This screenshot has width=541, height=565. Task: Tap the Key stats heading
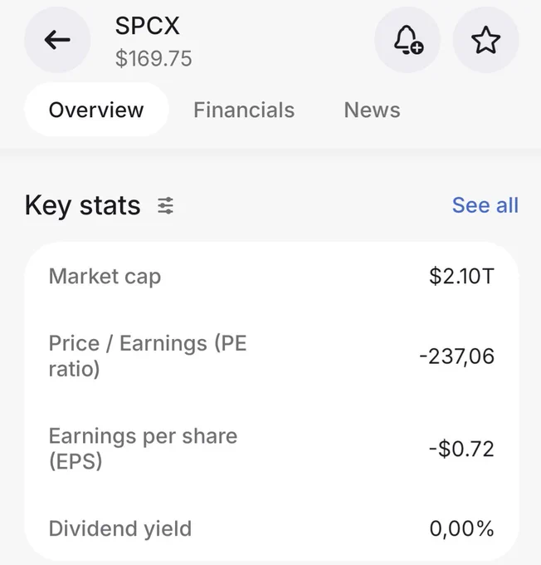(82, 206)
